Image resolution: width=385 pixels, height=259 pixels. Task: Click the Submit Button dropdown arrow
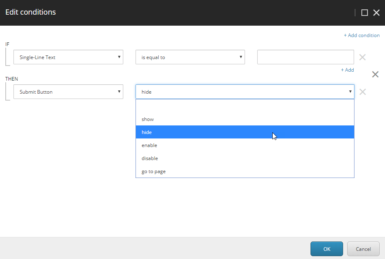[119, 92]
